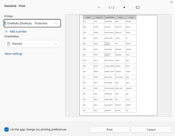Click the Rio de Janeiro cell

tap(120, 77)
